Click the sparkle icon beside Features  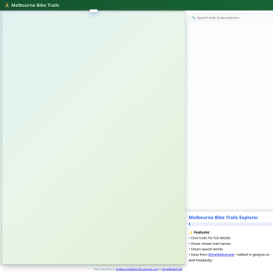[190, 232]
